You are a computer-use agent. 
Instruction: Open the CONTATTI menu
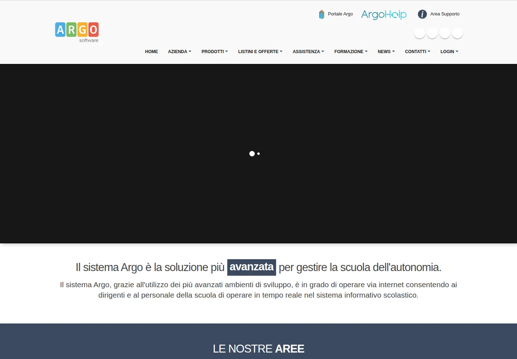point(418,52)
